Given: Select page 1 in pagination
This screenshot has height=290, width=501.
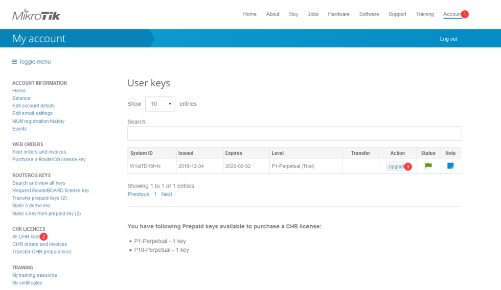Looking at the screenshot, I should click(155, 194).
